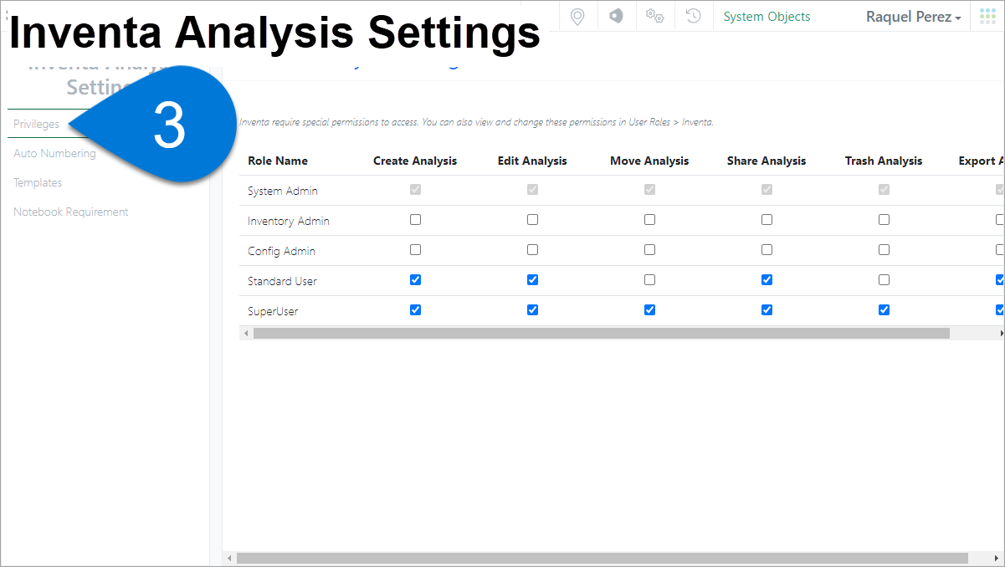
Task: Uncheck Create Analysis for Standard User
Action: pyautogui.click(x=415, y=280)
